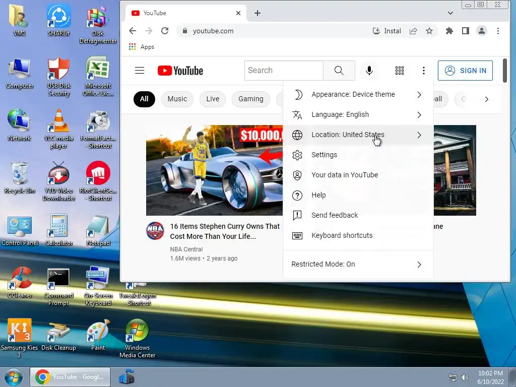Open Settings from the menu
The image size is (516, 387).
point(358,155)
